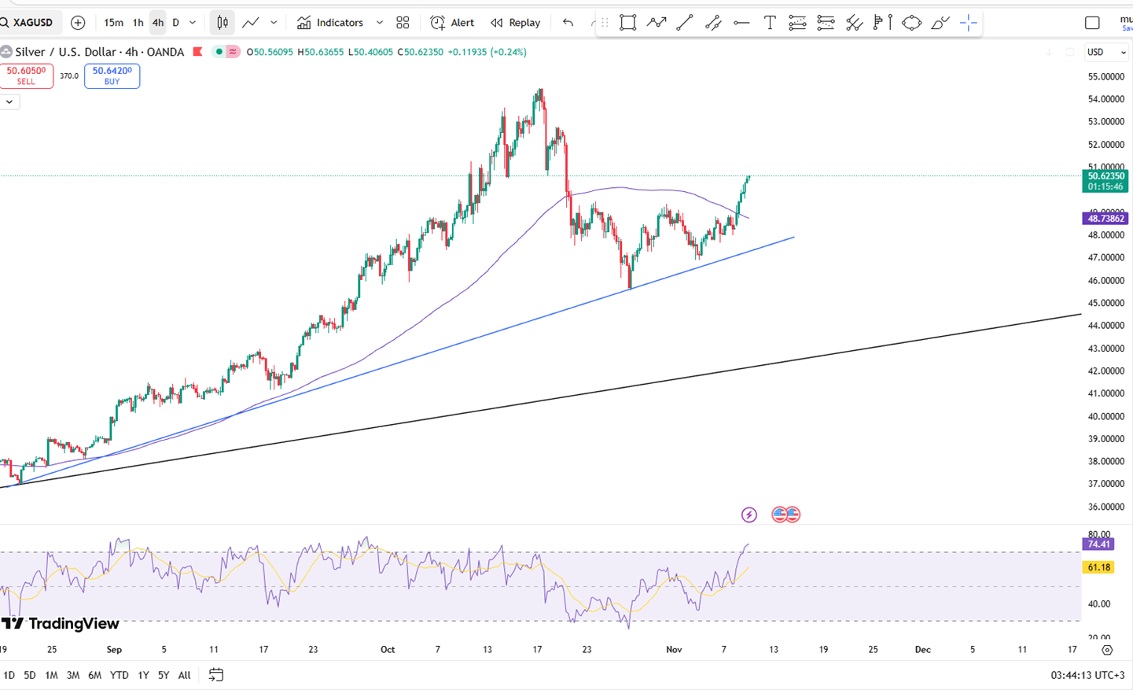Click the go-to-date calendar icon
Viewport: 1133px width, 690px height.
pos(216,675)
